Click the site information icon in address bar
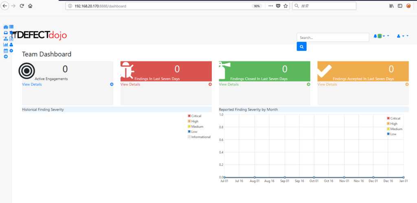This screenshot has height=203, width=417. click(x=70, y=6)
